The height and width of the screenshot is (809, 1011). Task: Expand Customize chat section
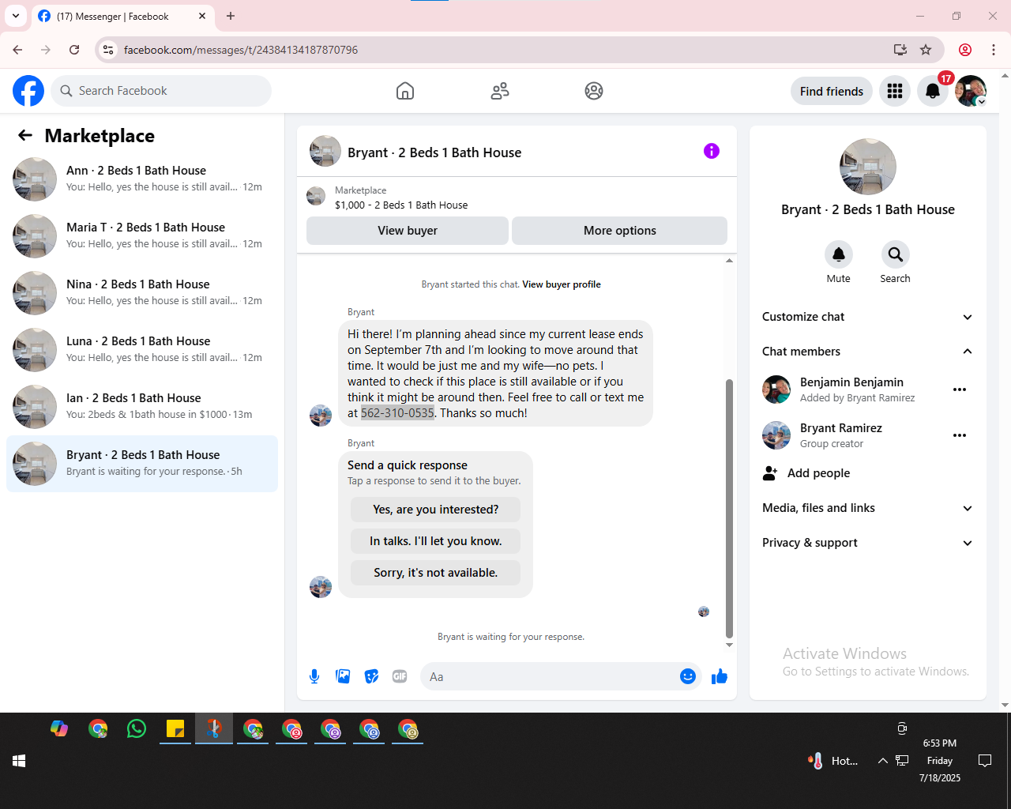[x=867, y=317]
